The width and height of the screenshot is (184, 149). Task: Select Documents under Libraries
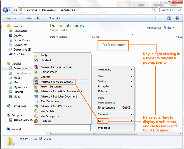21,68
